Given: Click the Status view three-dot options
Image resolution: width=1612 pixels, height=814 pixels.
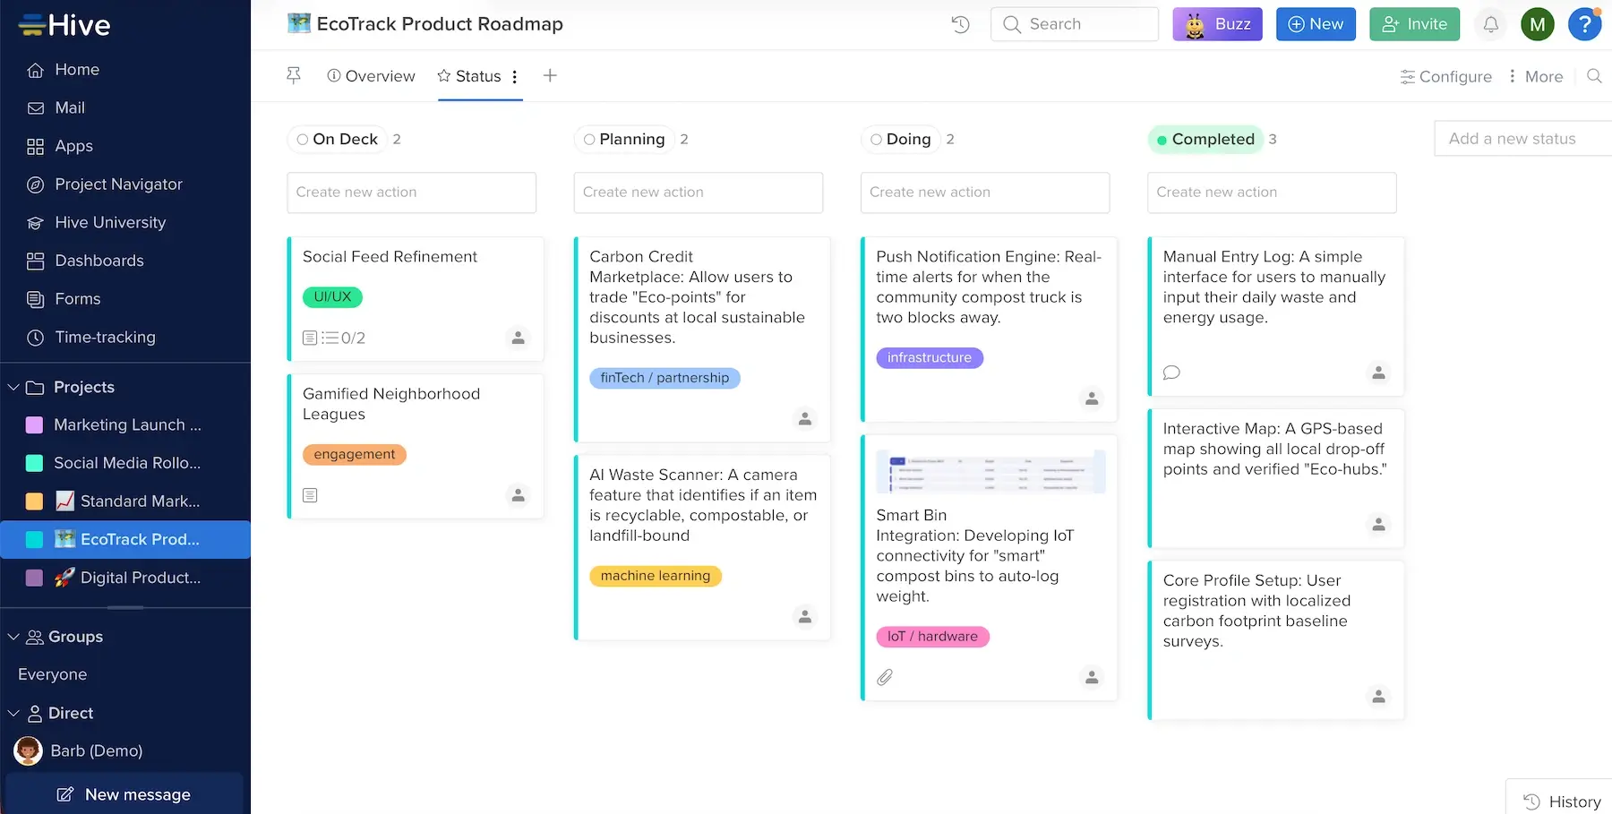Looking at the screenshot, I should tap(515, 77).
